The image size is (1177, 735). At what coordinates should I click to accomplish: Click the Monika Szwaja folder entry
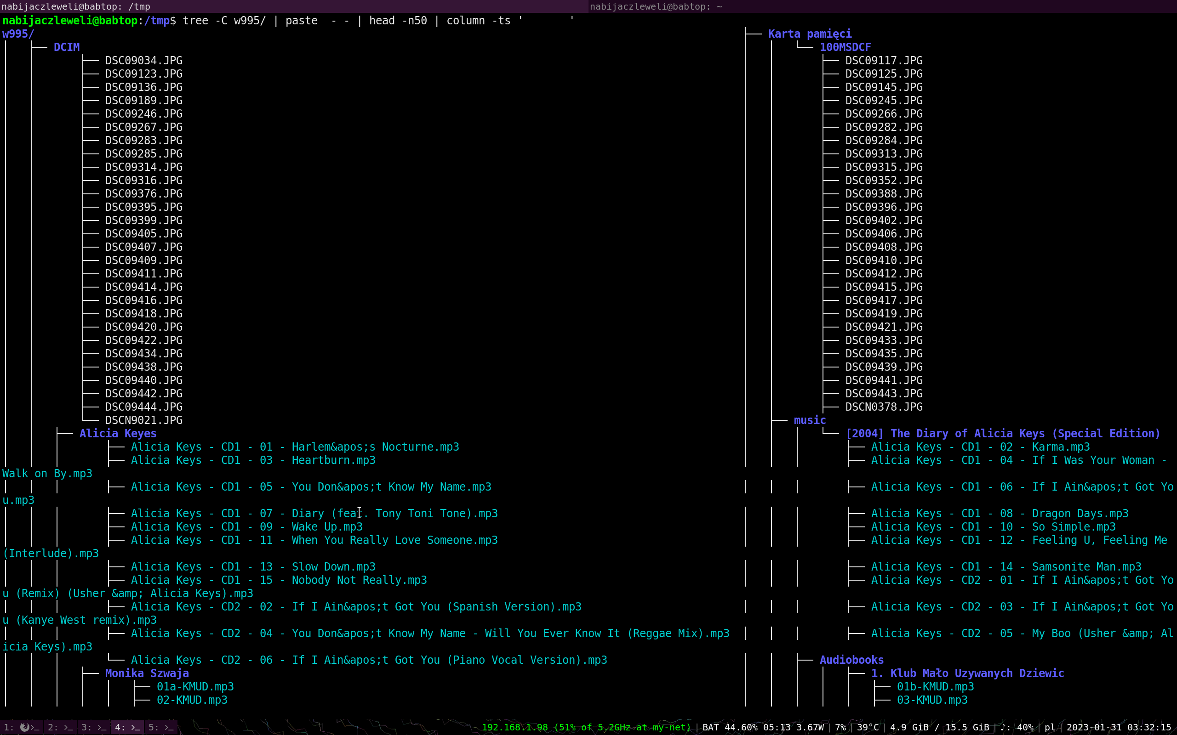pos(147,673)
